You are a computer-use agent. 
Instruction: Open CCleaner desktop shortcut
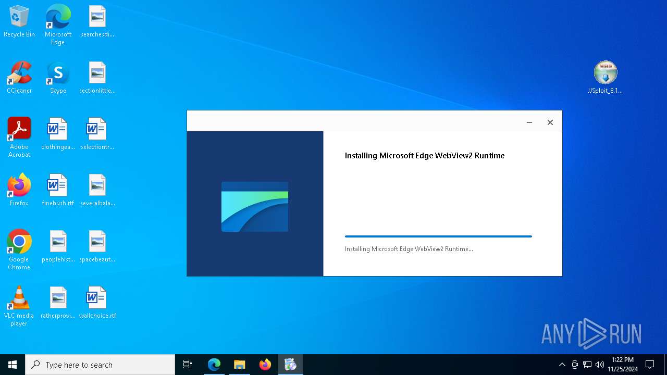pos(19,78)
